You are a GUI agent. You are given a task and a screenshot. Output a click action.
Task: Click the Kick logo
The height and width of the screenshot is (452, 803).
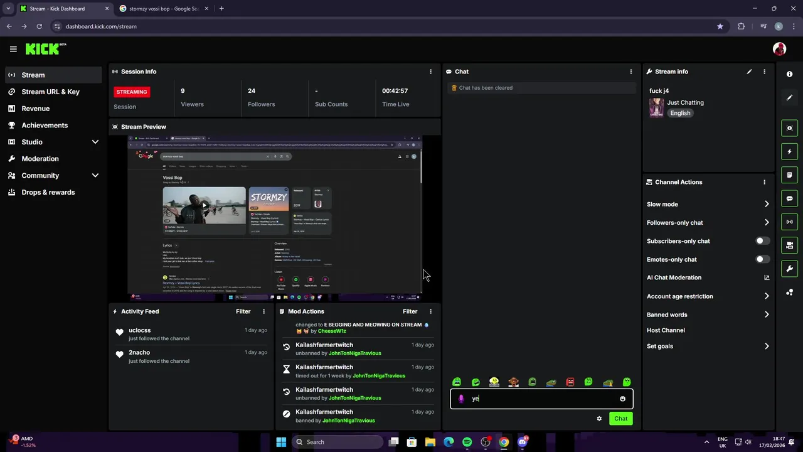pyautogui.click(x=45, y=49)
